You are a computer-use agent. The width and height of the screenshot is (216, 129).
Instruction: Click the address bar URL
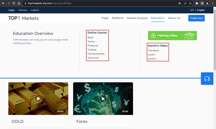coord(50,3)
